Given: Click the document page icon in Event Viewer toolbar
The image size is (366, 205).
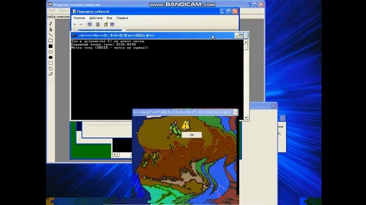Looking at the screenshot, I should pos(98,24).
